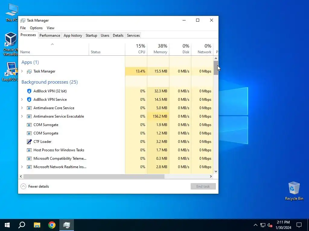Click the Apps (1) group heading
309x231 pixels.
click(30, 62)
